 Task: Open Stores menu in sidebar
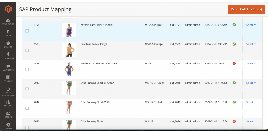[8, 114]
